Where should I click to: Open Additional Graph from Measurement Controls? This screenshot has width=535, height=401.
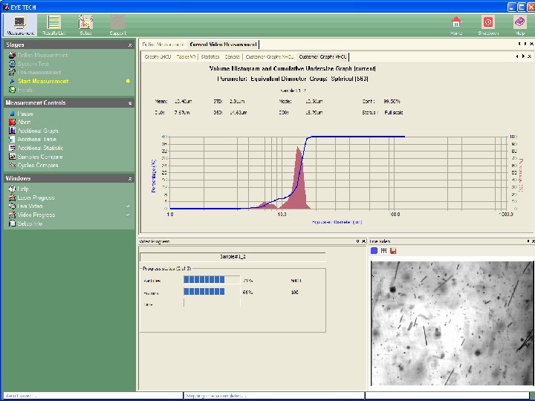tap(37, 131)
